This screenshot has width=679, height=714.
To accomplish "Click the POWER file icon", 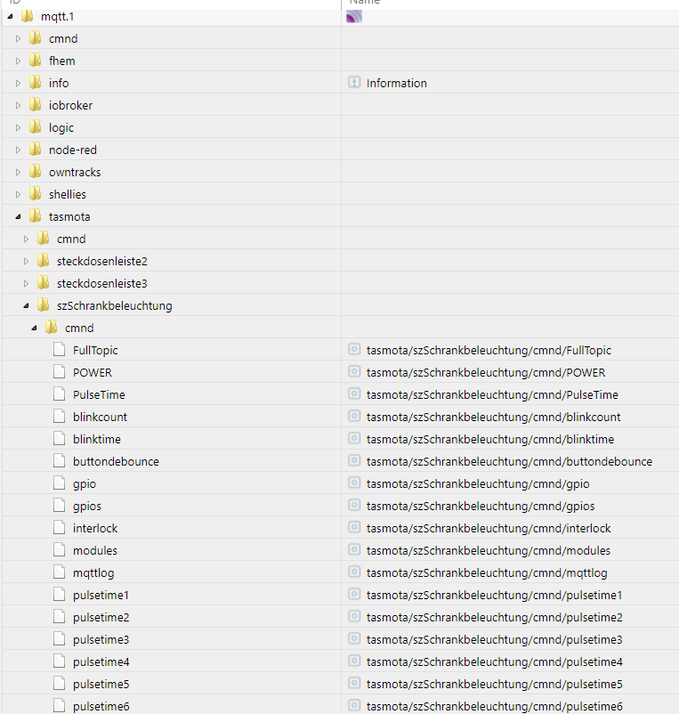I will 59,372.
